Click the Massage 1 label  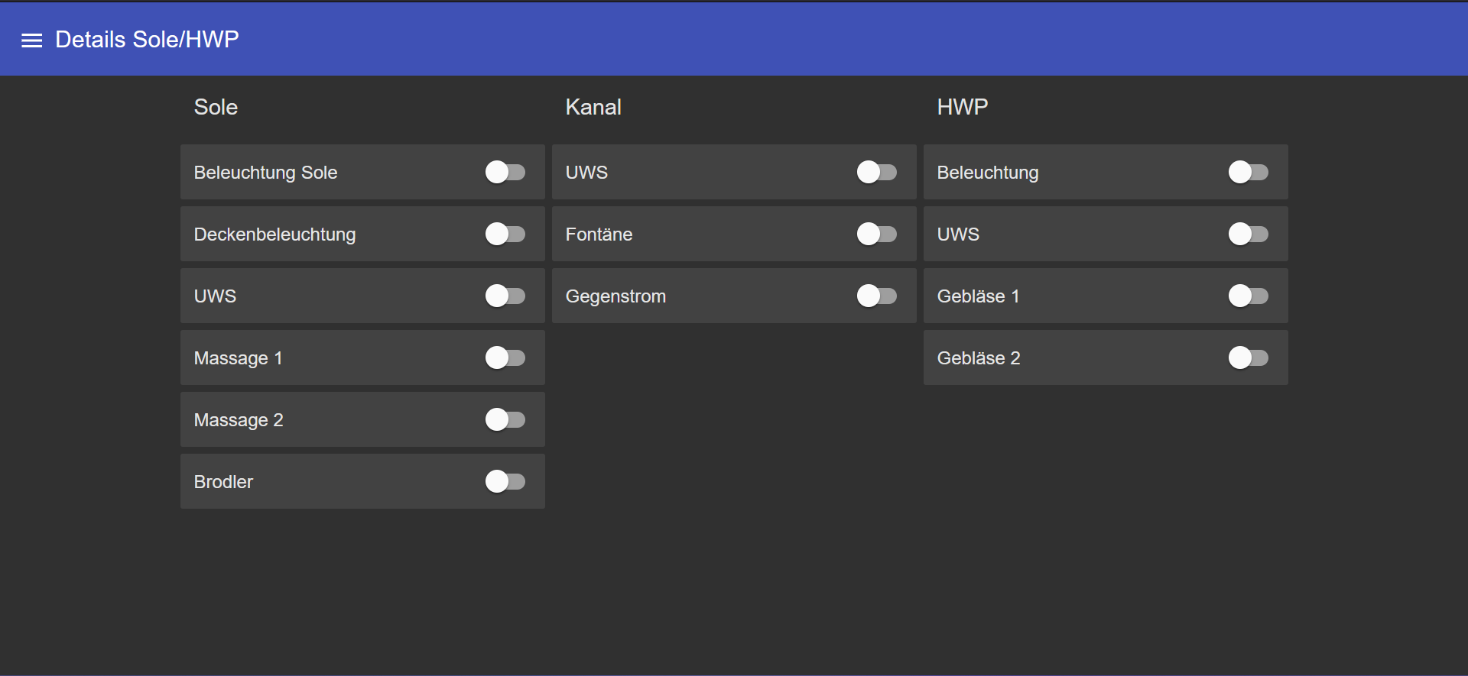point(238,358)
